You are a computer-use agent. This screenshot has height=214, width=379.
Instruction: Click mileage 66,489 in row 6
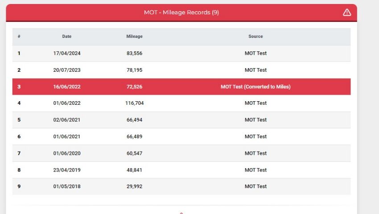coord(134,136)
